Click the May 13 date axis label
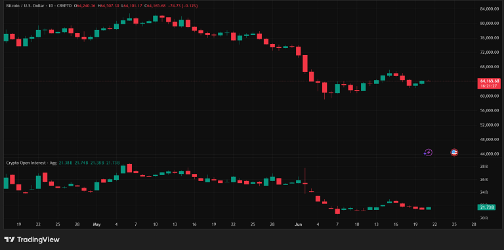Image resolution: width=504 pixels, height=250 pixels. coord(175,224)
